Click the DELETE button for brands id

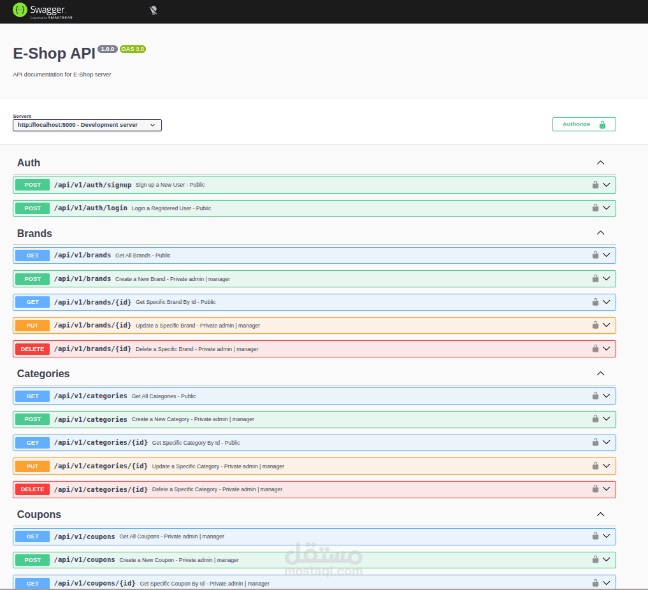click(x=32, y=349)
